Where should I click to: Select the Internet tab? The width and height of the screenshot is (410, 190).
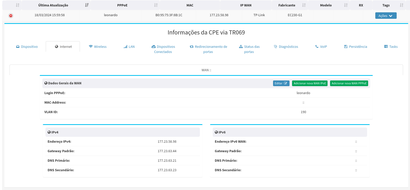tap(63, 47)
